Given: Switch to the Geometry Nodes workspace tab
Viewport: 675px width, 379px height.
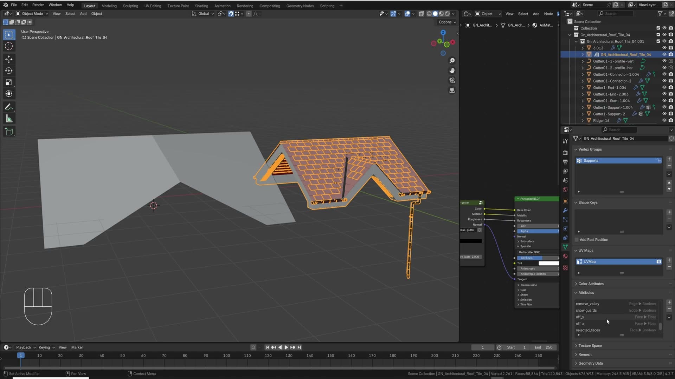Looking at the screenshot, I should [300, 6].
